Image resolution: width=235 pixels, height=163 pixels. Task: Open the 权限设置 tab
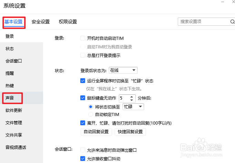coord(68,22)
